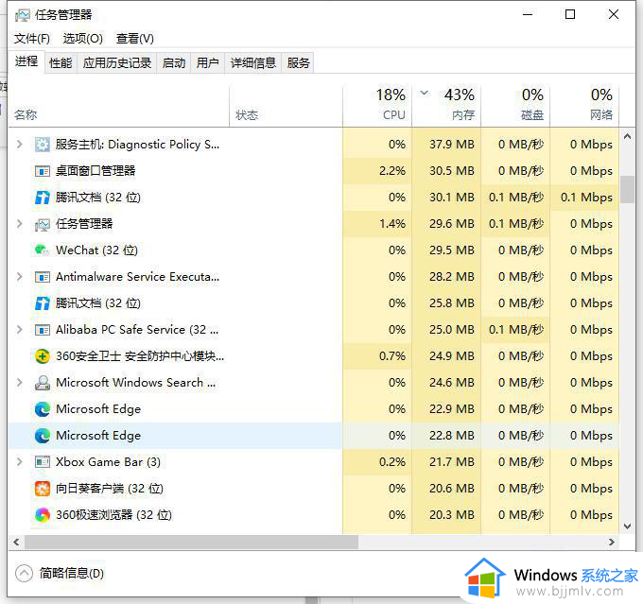The width and height of the screenshot is (643, 604).
Task: Expand Microsoft Windows Search group
Action: point(19,383)
